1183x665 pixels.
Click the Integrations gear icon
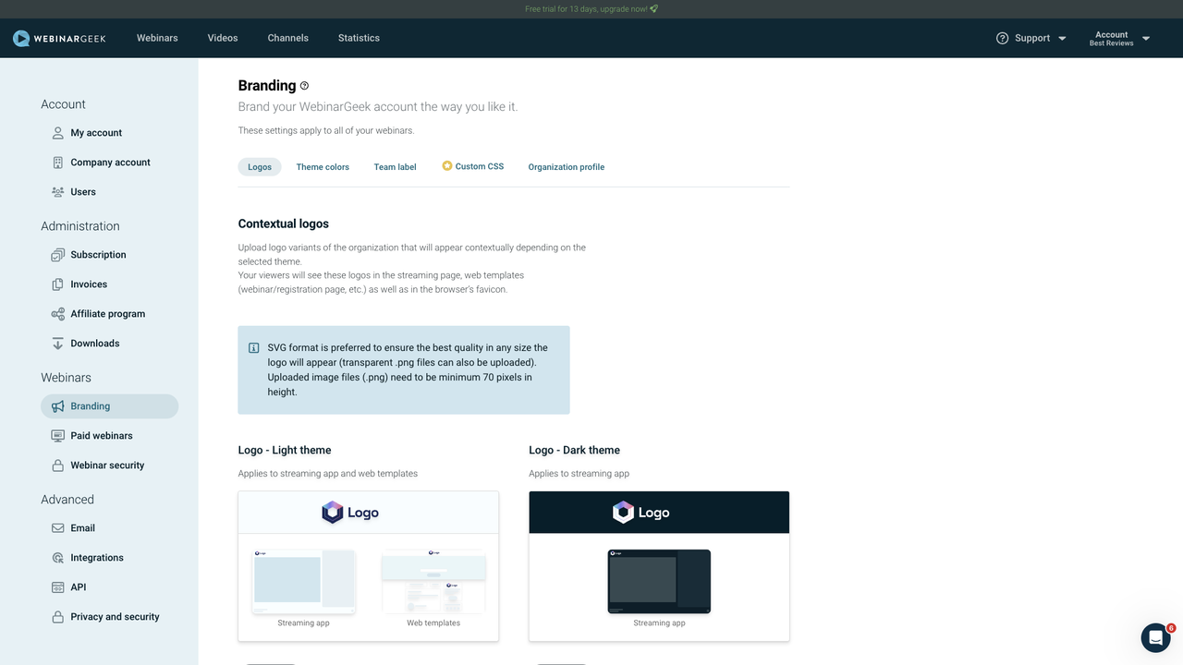click(x=56, y=557)
